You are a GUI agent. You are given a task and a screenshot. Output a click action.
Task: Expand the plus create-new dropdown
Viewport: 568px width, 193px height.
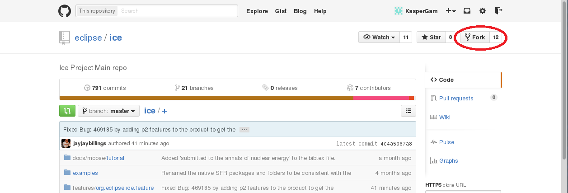[x=451, y=11]
